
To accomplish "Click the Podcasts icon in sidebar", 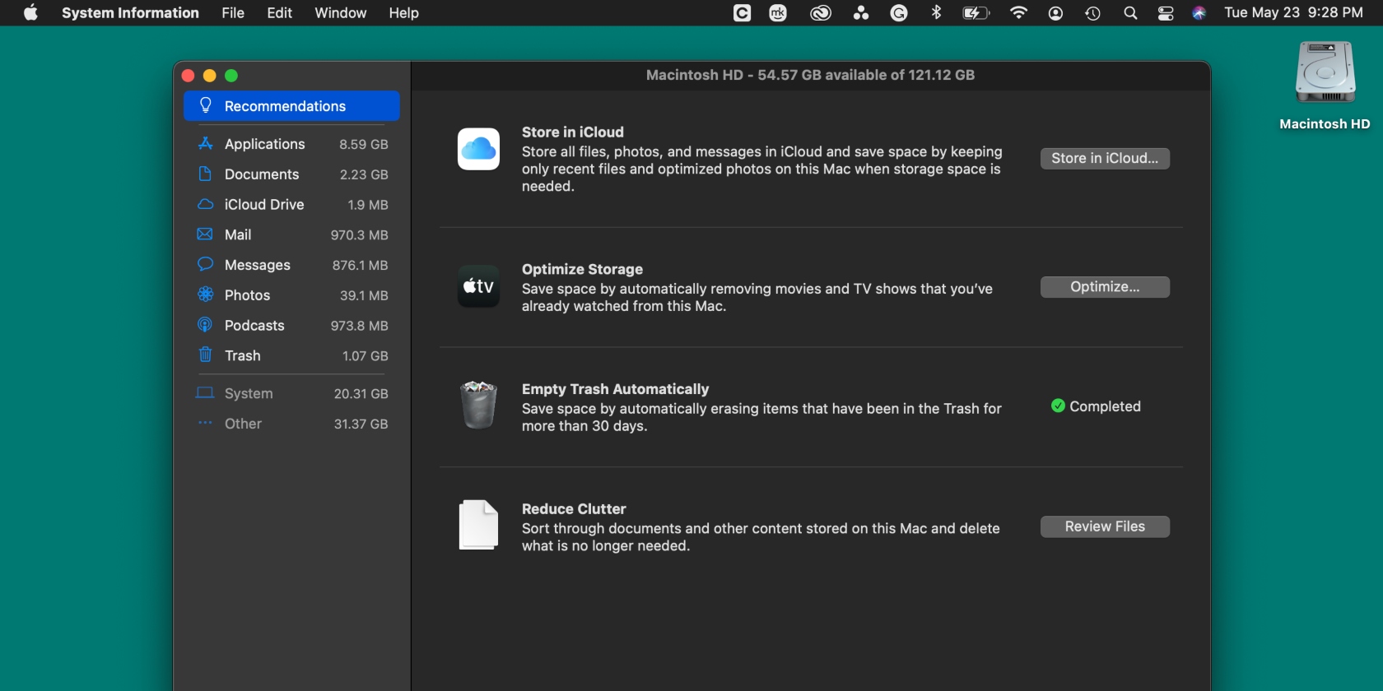I will (206, 325).
